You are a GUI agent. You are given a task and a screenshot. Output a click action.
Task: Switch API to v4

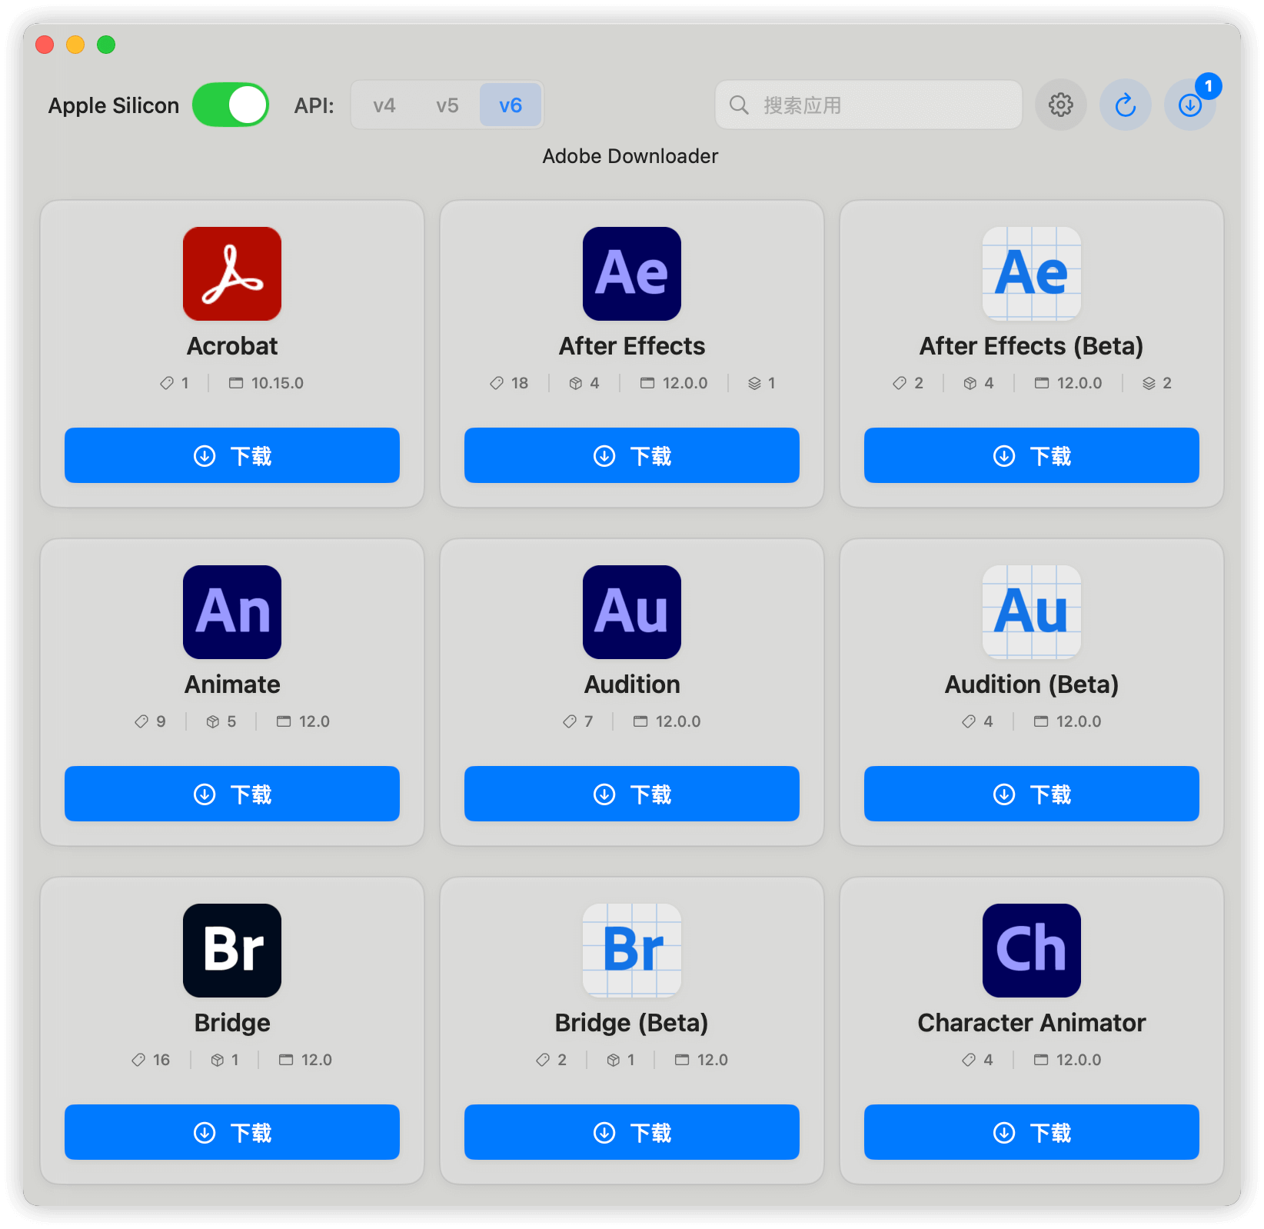pos(384,105)
